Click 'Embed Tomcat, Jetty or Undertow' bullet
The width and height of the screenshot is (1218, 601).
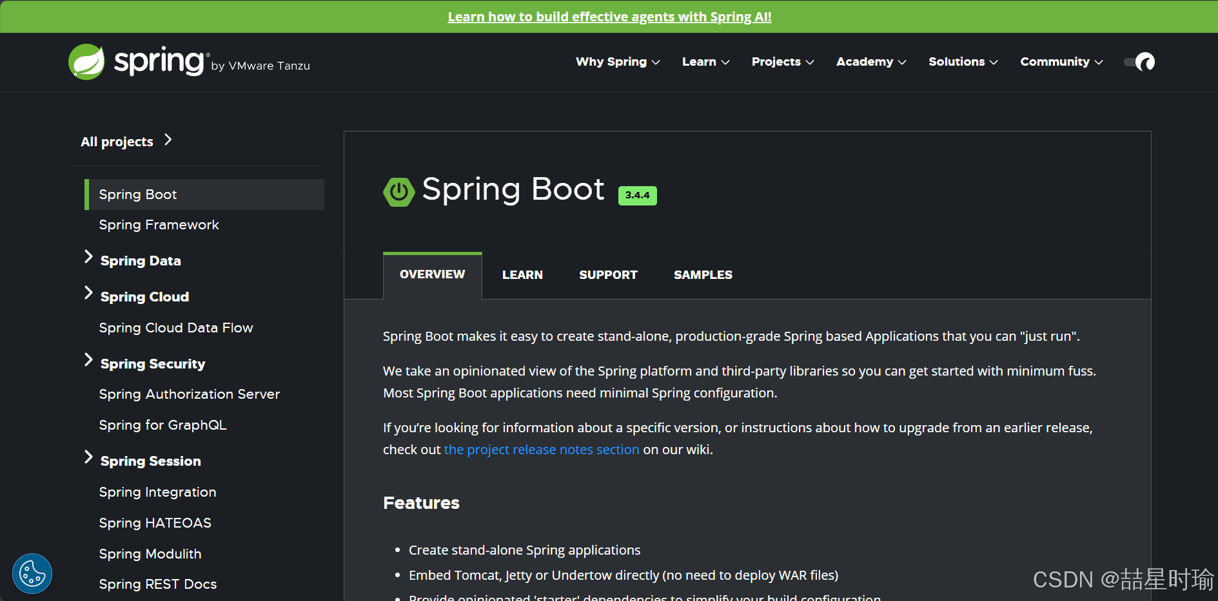tap(624, 575)
